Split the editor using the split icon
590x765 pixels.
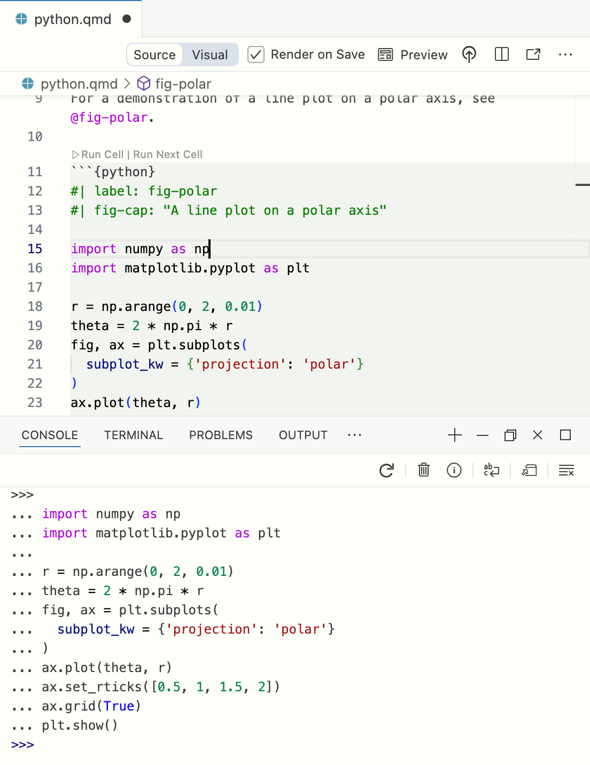click(501, 54)
